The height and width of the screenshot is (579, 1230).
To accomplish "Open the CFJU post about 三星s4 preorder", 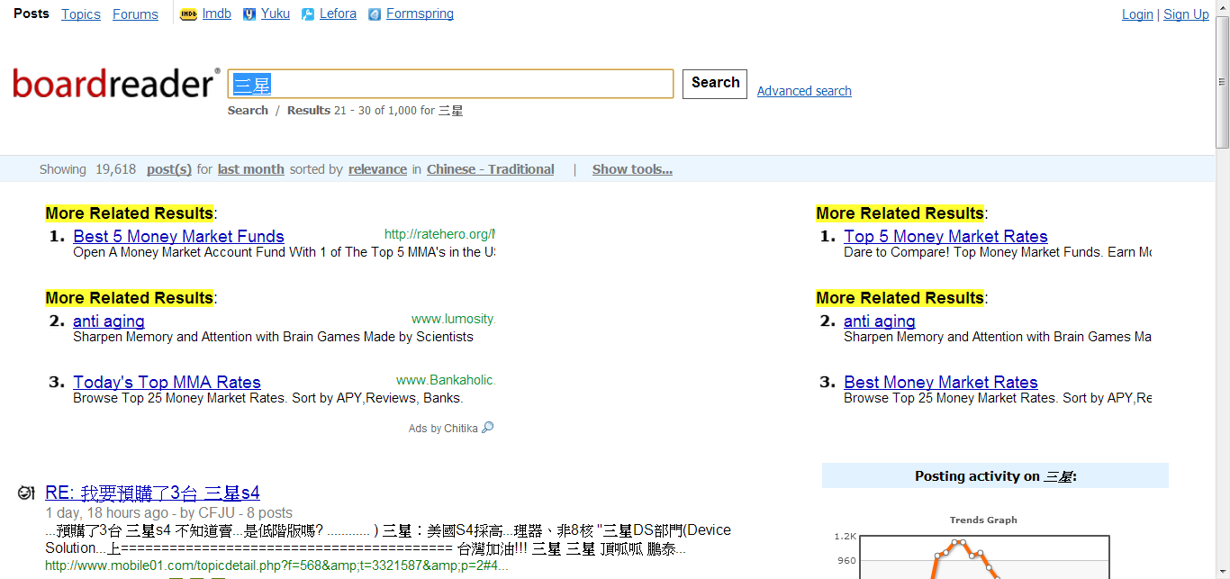I will click(x=152, y=492).
